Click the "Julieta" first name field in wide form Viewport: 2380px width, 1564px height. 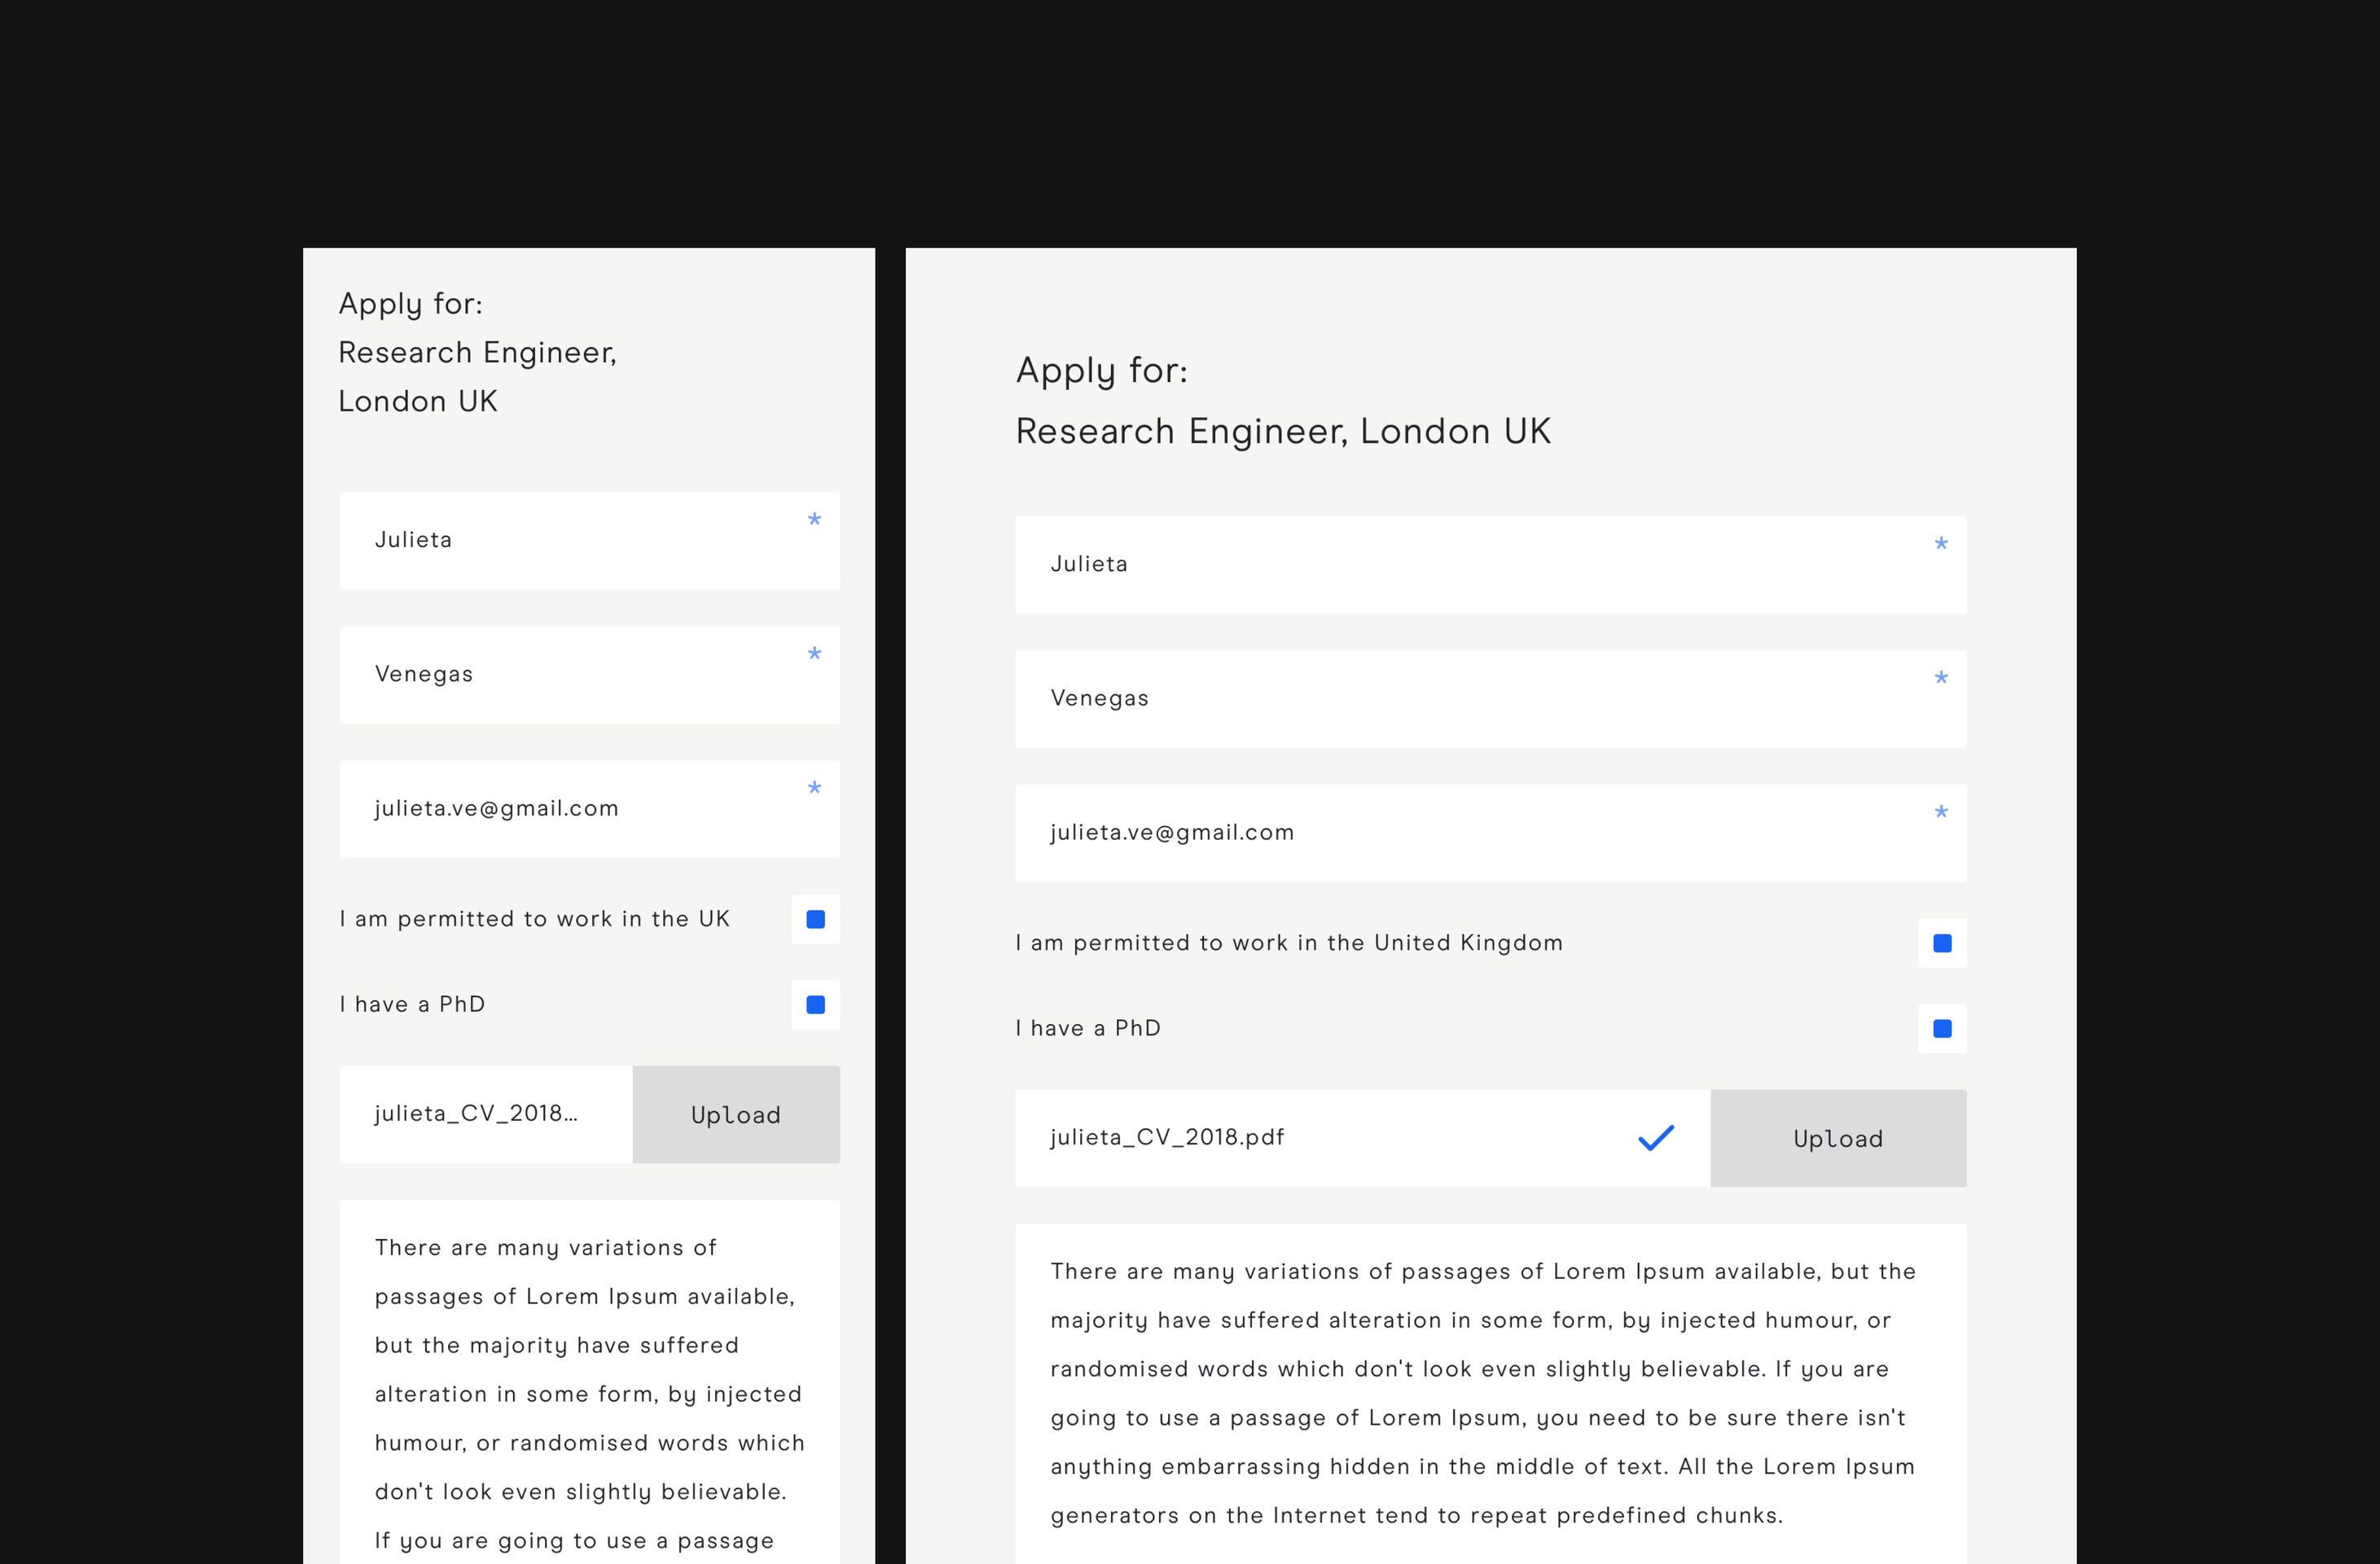1490,565
